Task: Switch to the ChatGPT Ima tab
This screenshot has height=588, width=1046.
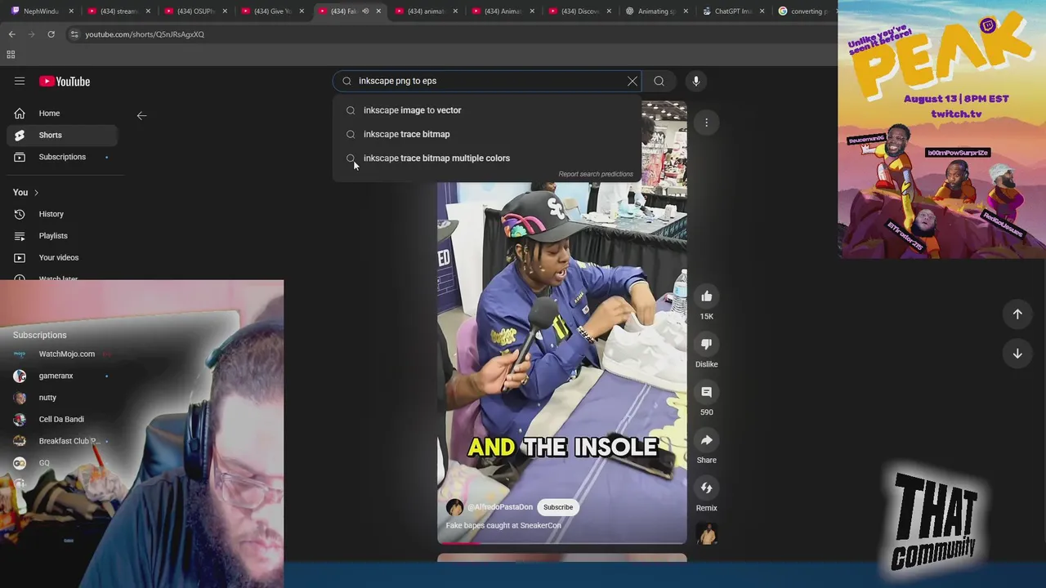Action: tap(732, 11)
